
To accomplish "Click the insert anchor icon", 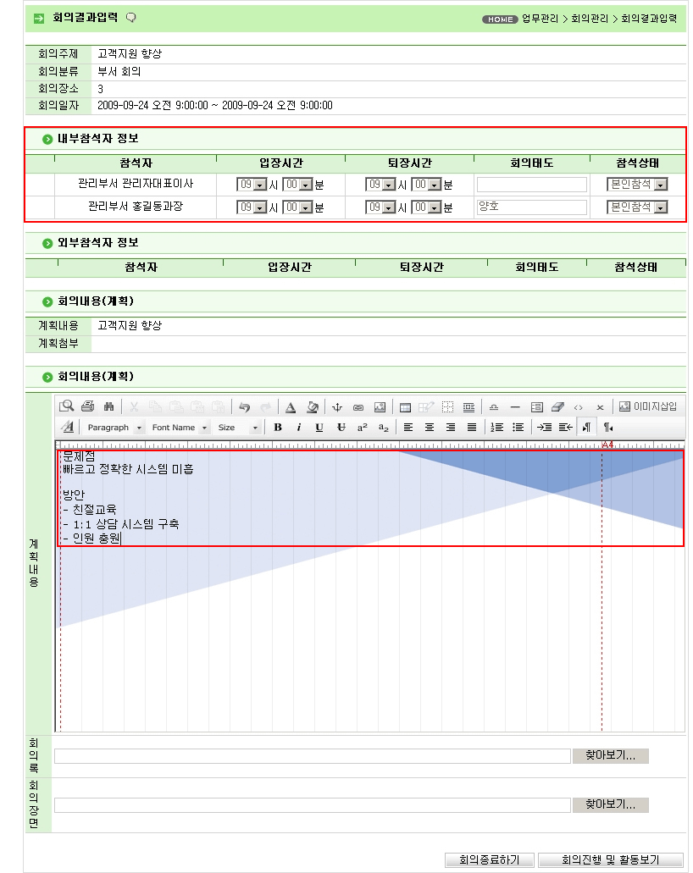I will [337, 406].
